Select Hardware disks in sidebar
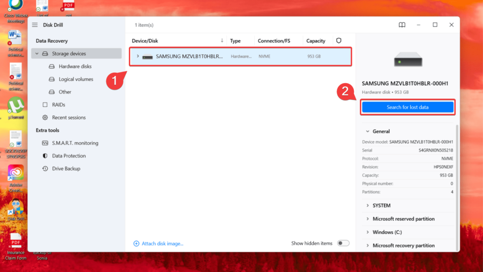Viewport: 483px width, 272px height. click(75, 67)
